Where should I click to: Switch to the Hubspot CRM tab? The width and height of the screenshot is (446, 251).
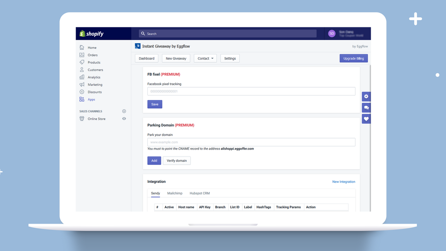pos(200,193)
